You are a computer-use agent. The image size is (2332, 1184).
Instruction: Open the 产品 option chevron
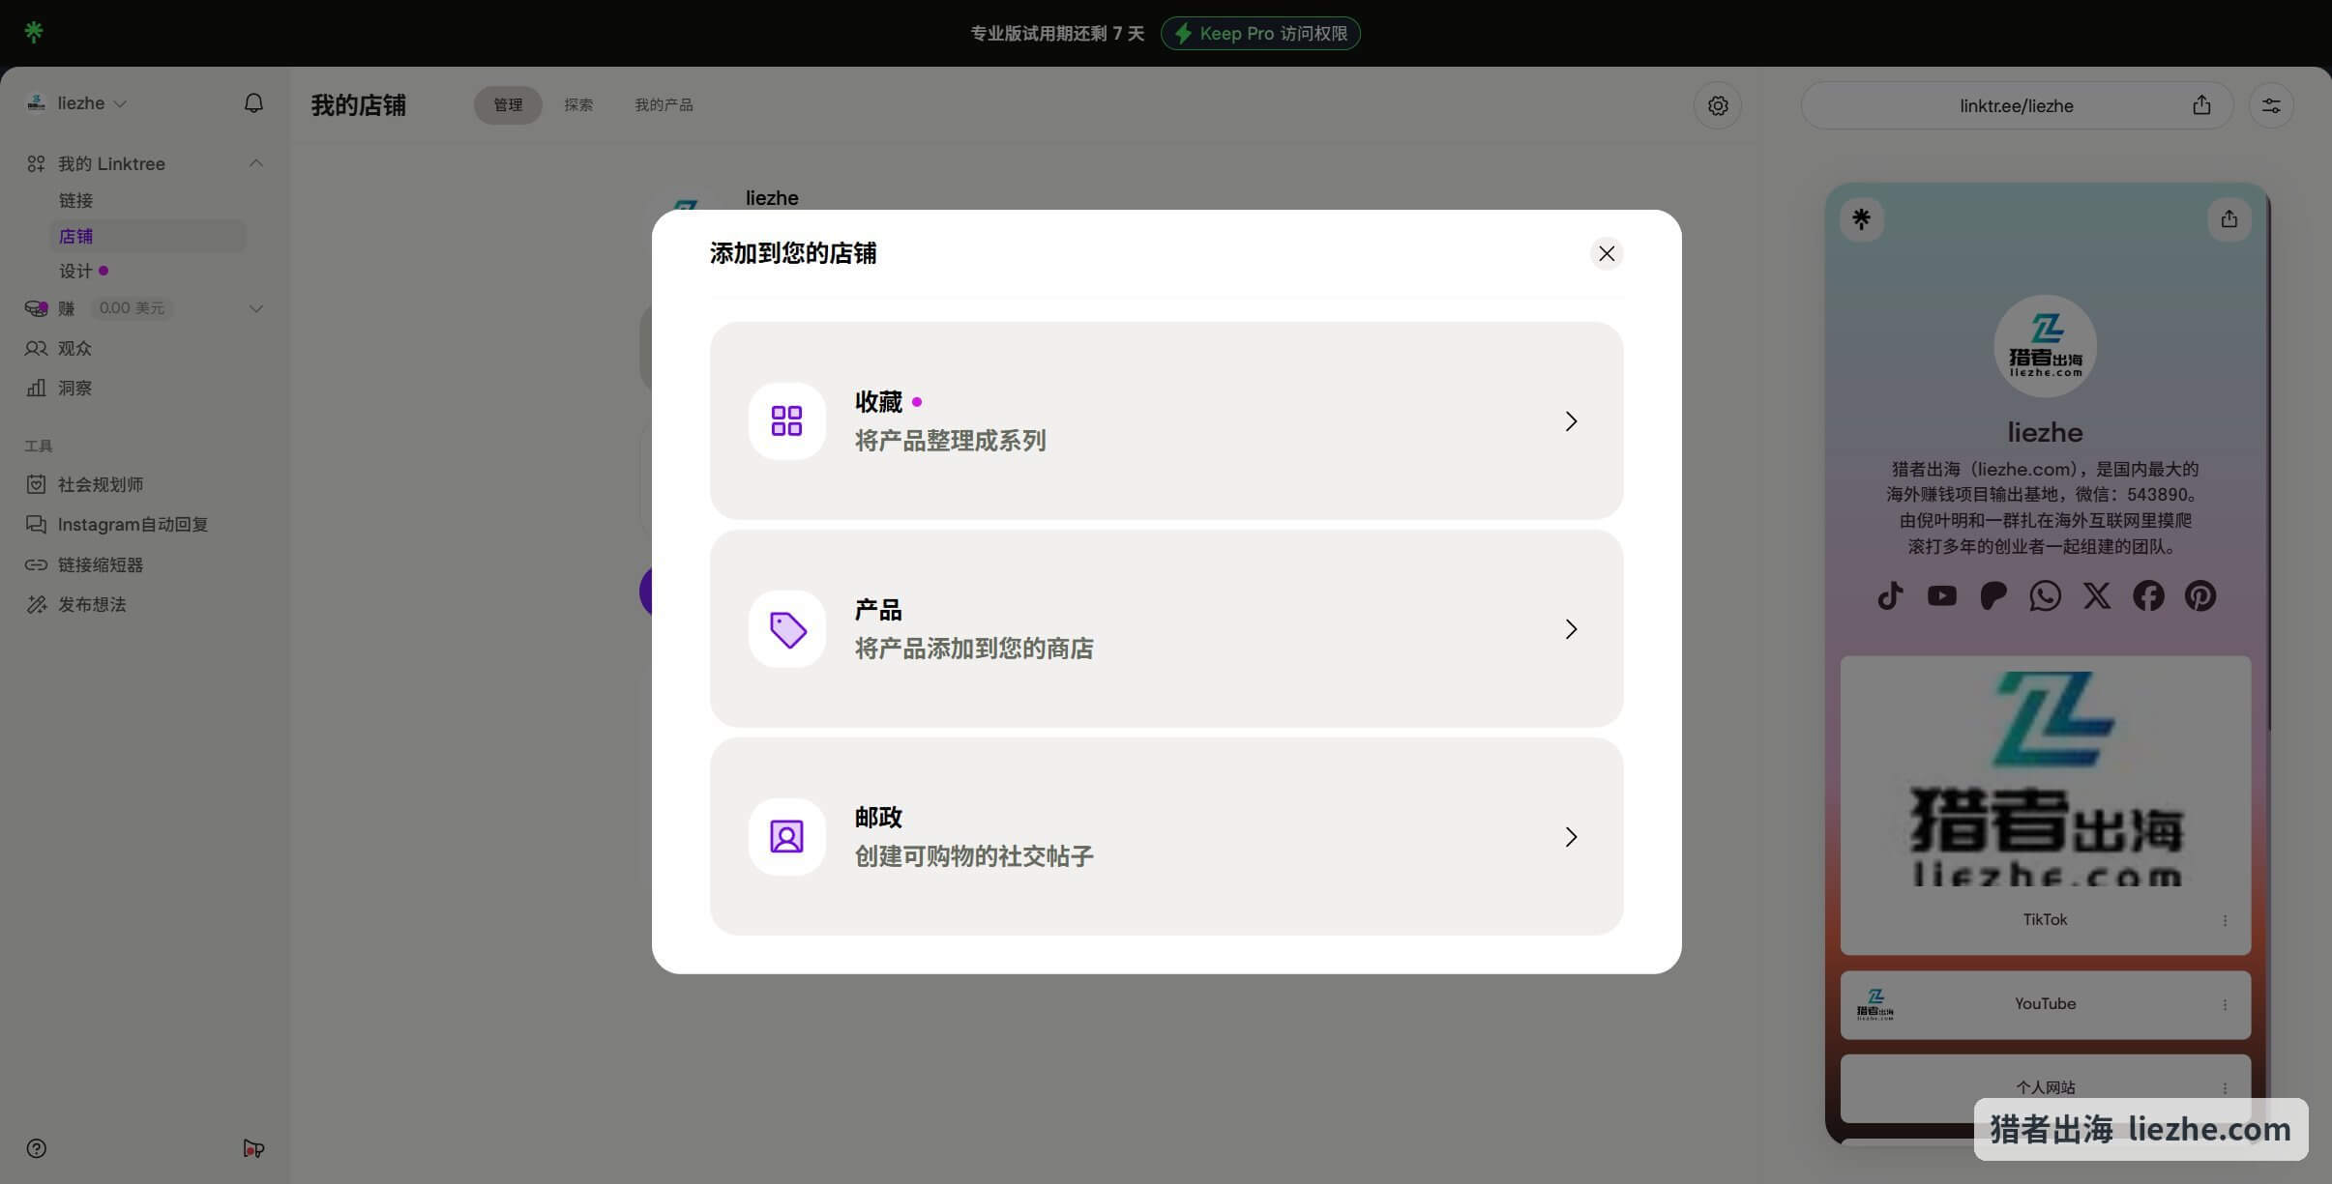[1571, 629]
